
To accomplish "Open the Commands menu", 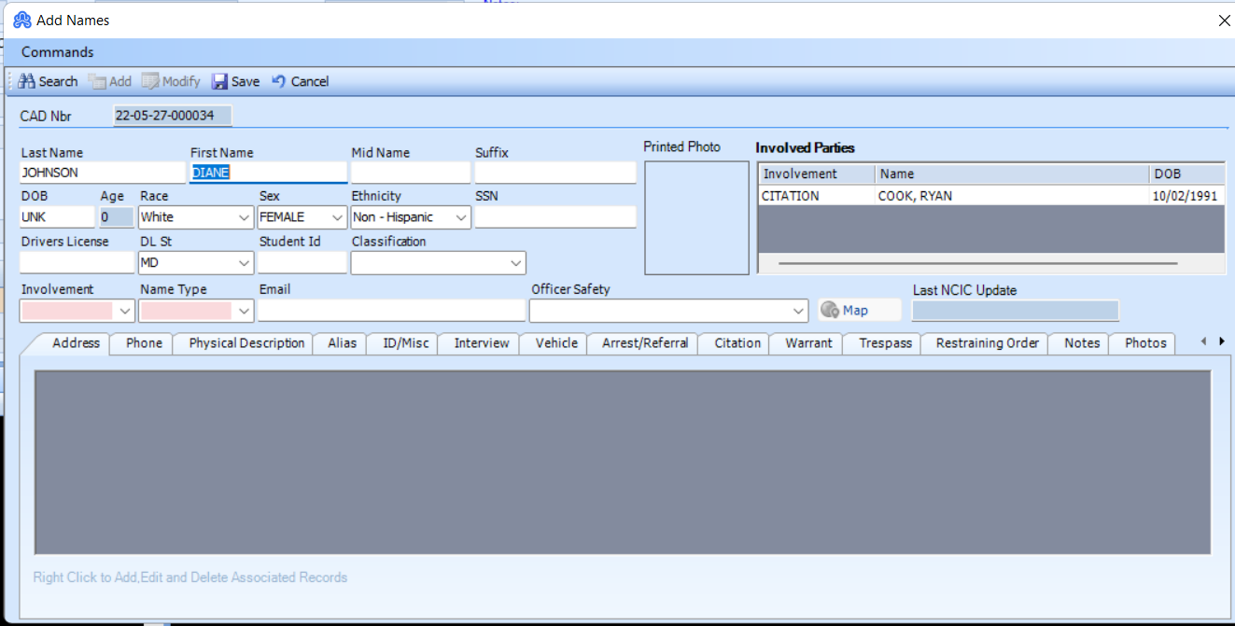I will pyautogui.click(x=57, y=51).
